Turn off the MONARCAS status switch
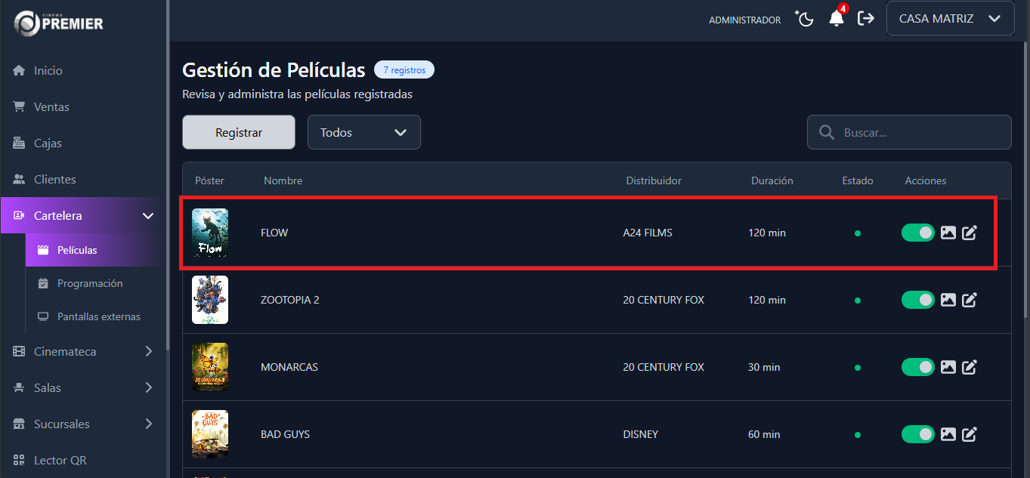 coord(917,367)
